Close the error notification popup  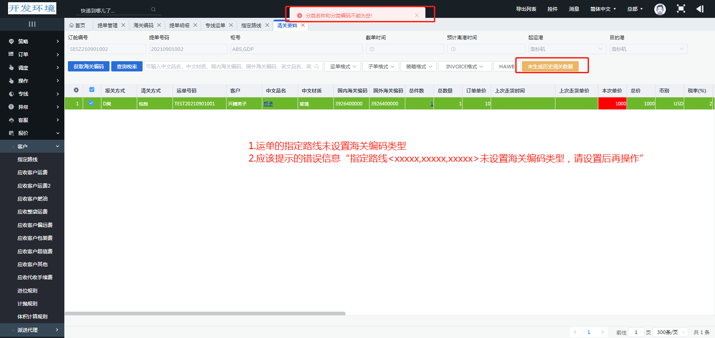click(417, 15)
